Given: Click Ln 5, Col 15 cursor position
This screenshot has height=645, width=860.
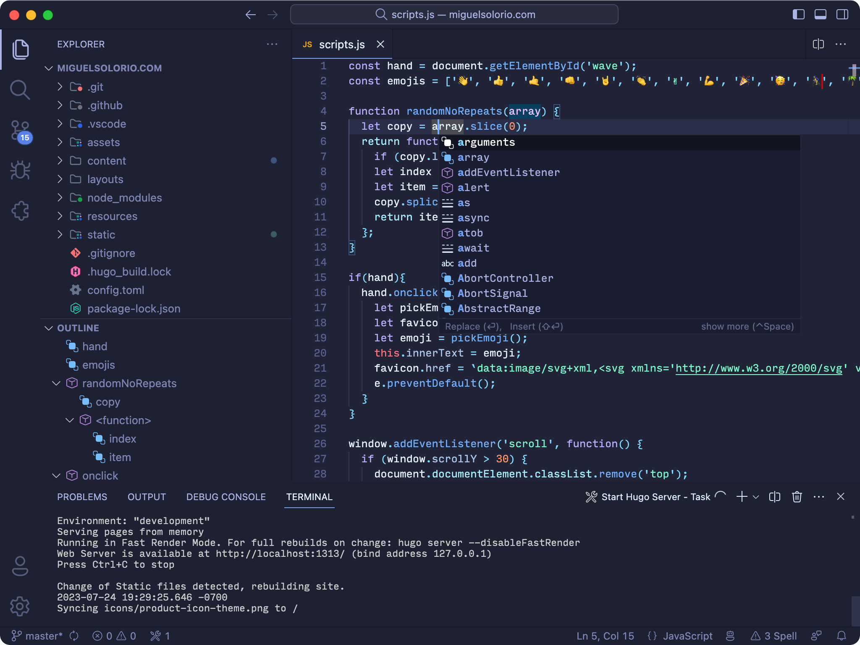Looking at the screenshot, I should (x=605, y=636).
